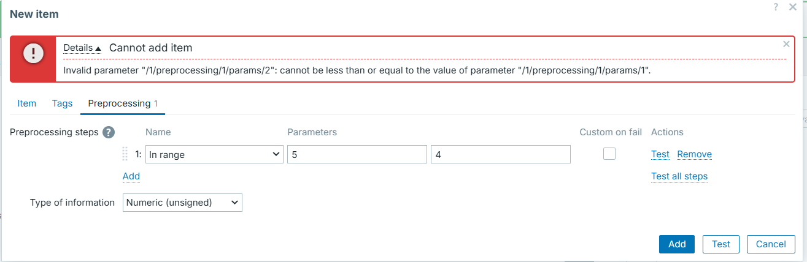807x262 pixels.
Task: Close the New item dialog
Action: coord(792,7)
